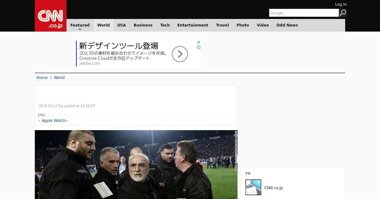
Task: Close the Adobe ad with X
Action: pyautogui.click(x=199, y=42)
